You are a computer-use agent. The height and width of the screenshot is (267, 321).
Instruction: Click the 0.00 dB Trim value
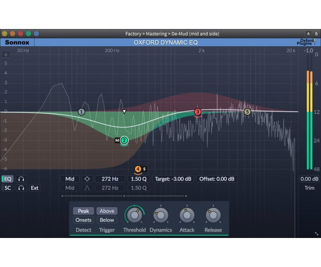(x=309, y=179)
